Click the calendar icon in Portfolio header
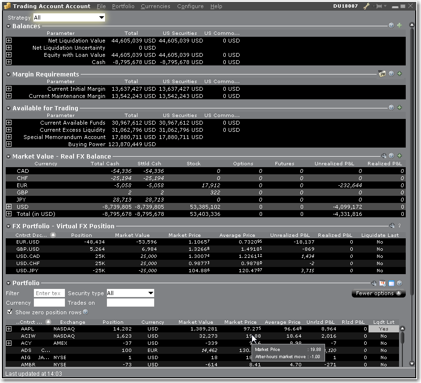The width and height of the screenshot is (421, 383). point(382,283)
